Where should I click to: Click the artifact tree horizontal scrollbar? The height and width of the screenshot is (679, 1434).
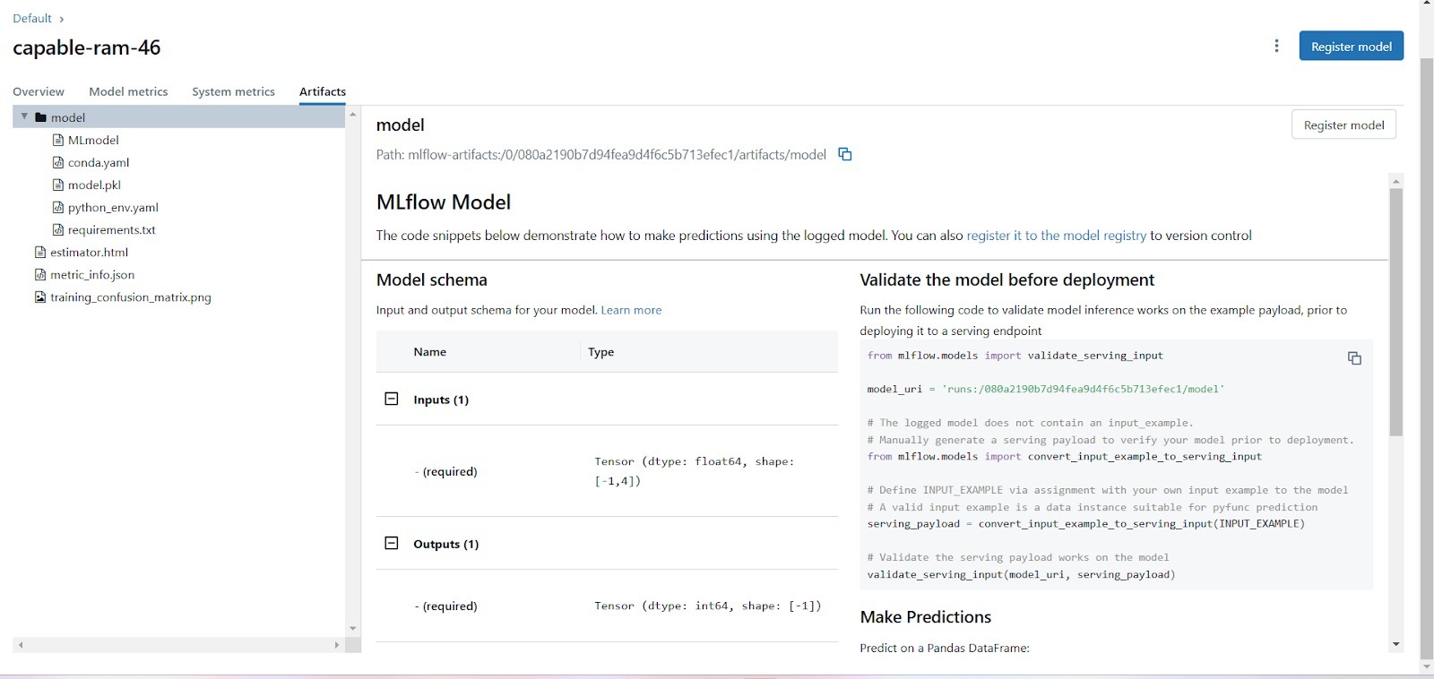178,645
